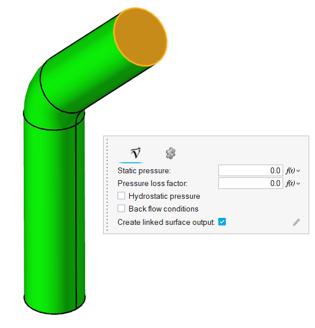Open the gear settings tab
The height and width of the screenshot is (328, 315).
tap(171, 153)
